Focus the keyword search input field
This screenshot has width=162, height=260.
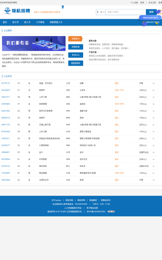[x=126, y=12]
